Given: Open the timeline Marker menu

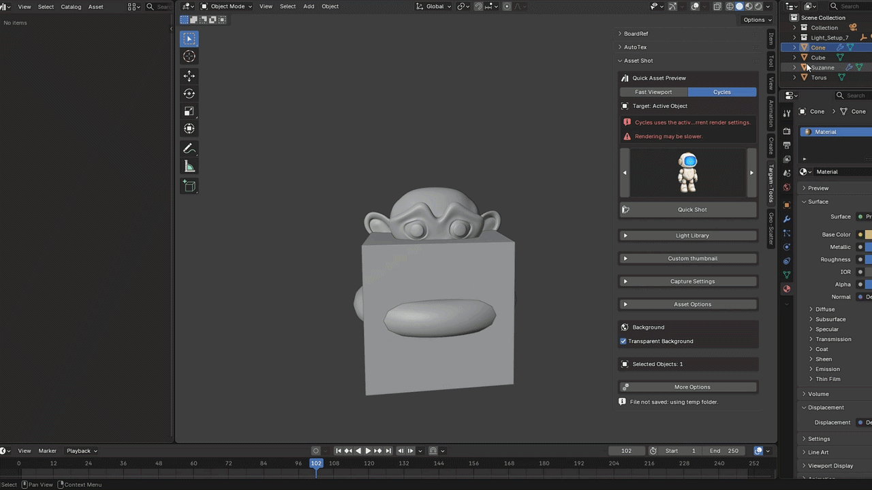Looking at the screenshot, I should click(x=48, y=451).
